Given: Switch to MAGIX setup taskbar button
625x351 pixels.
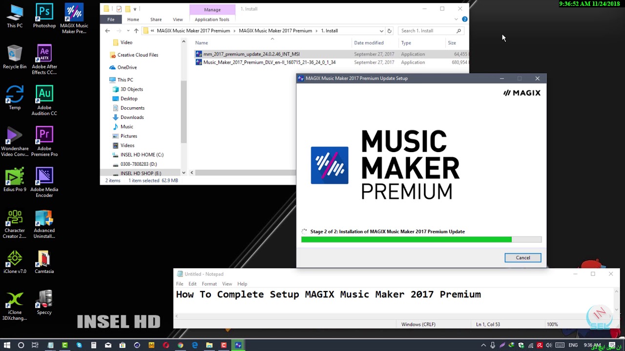Looking at the screenshot, I should pyautogui.click(x=238, y=345).
